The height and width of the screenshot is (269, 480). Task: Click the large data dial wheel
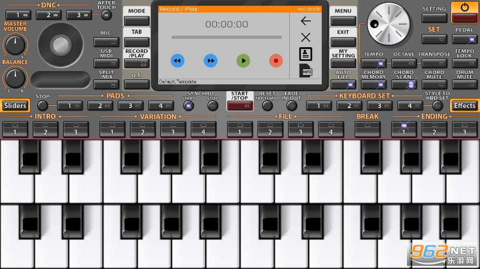[389, 24]
